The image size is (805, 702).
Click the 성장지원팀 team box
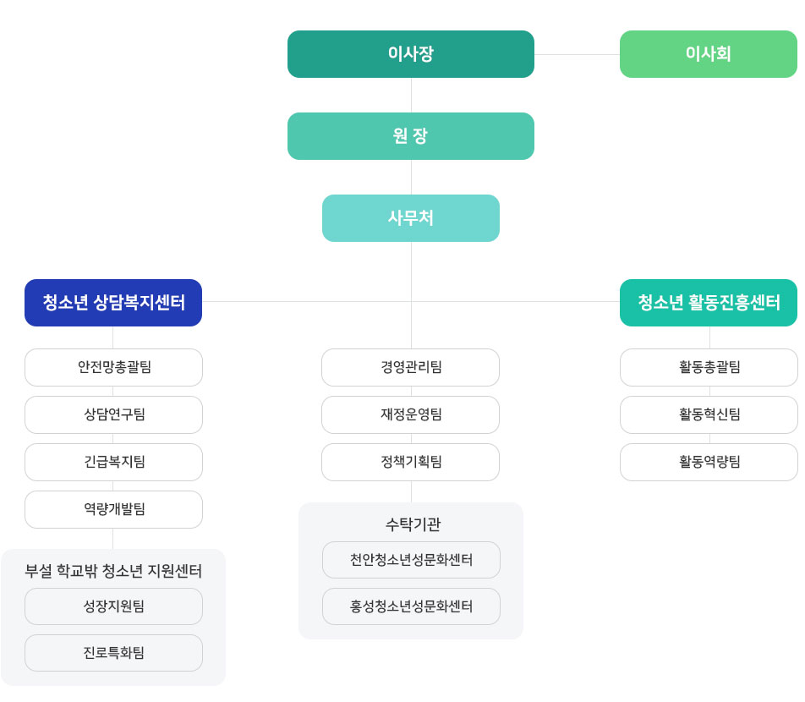tap(113, 606)
